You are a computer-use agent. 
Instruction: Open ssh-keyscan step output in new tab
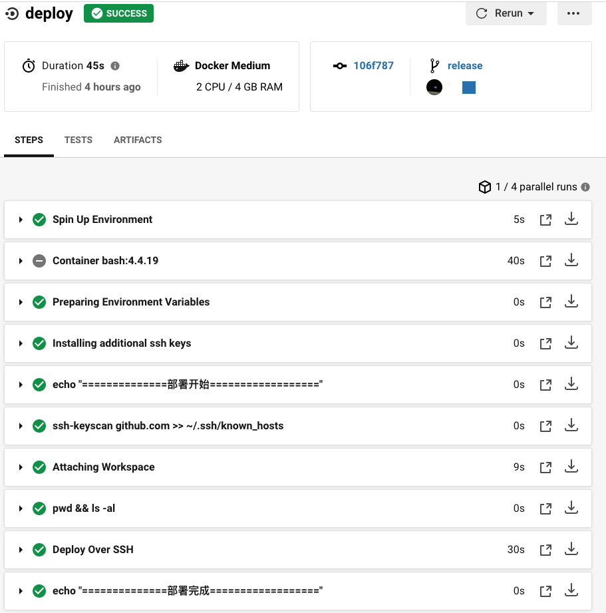click(x=545, y=426)
